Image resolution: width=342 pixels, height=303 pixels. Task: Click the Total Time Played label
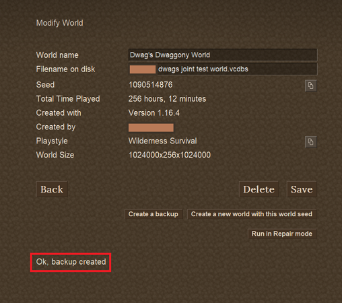[68, 99]
